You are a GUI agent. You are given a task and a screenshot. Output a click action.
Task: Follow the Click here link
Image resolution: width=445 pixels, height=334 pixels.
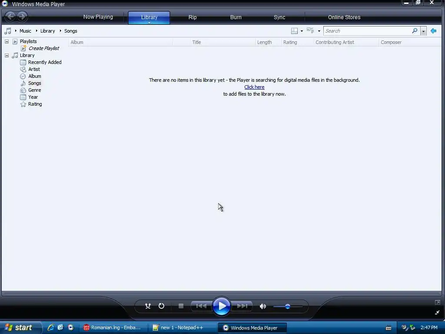pos(254,87)
